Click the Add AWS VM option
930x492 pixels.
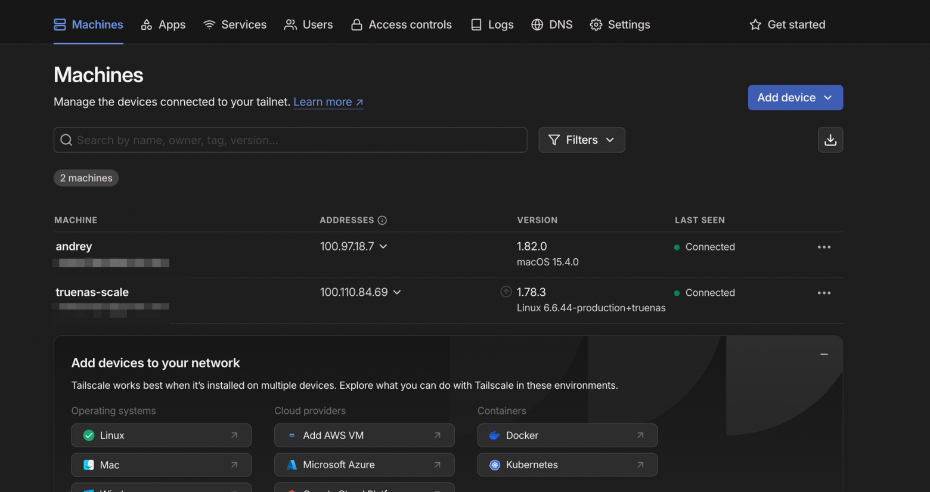tap(364, 435)
